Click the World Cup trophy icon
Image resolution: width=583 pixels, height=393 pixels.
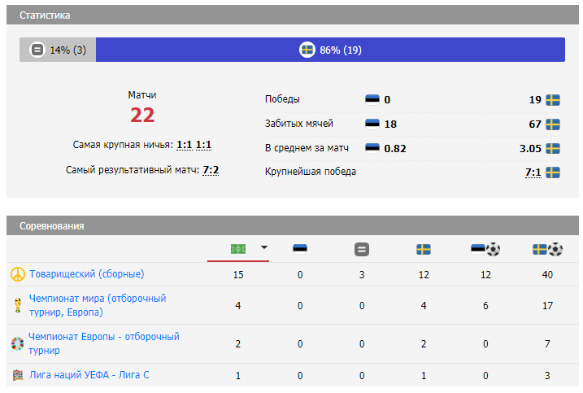click(x=17, y=306)
